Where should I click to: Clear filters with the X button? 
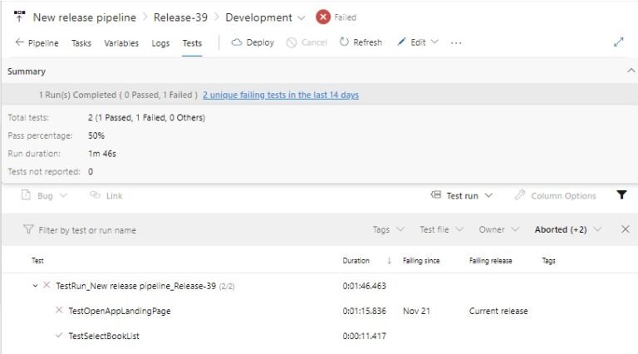pyautogui.click(x=626, y=229)
